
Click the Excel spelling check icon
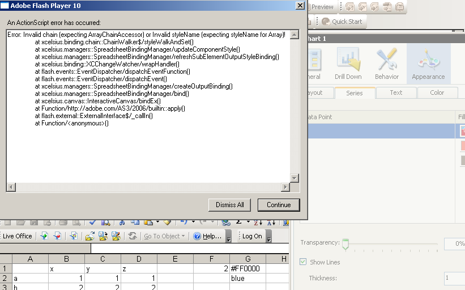[x=92, y=222]
